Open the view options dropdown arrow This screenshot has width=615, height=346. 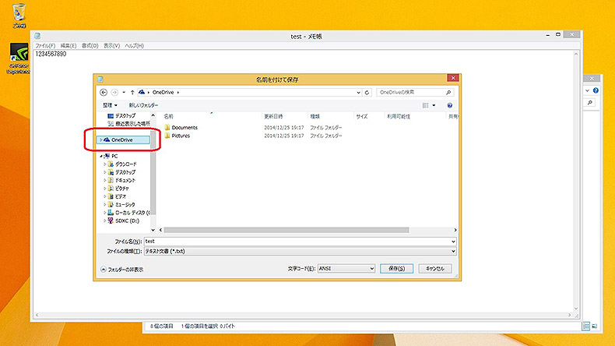pyautogui.click(x=434, y=105)
